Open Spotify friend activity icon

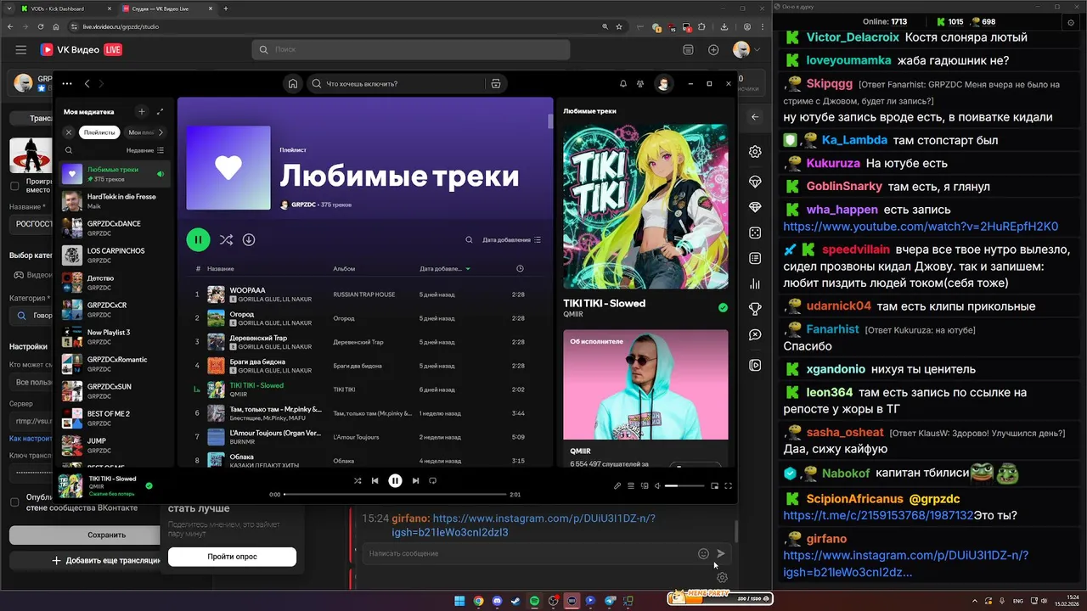(640, 84)
